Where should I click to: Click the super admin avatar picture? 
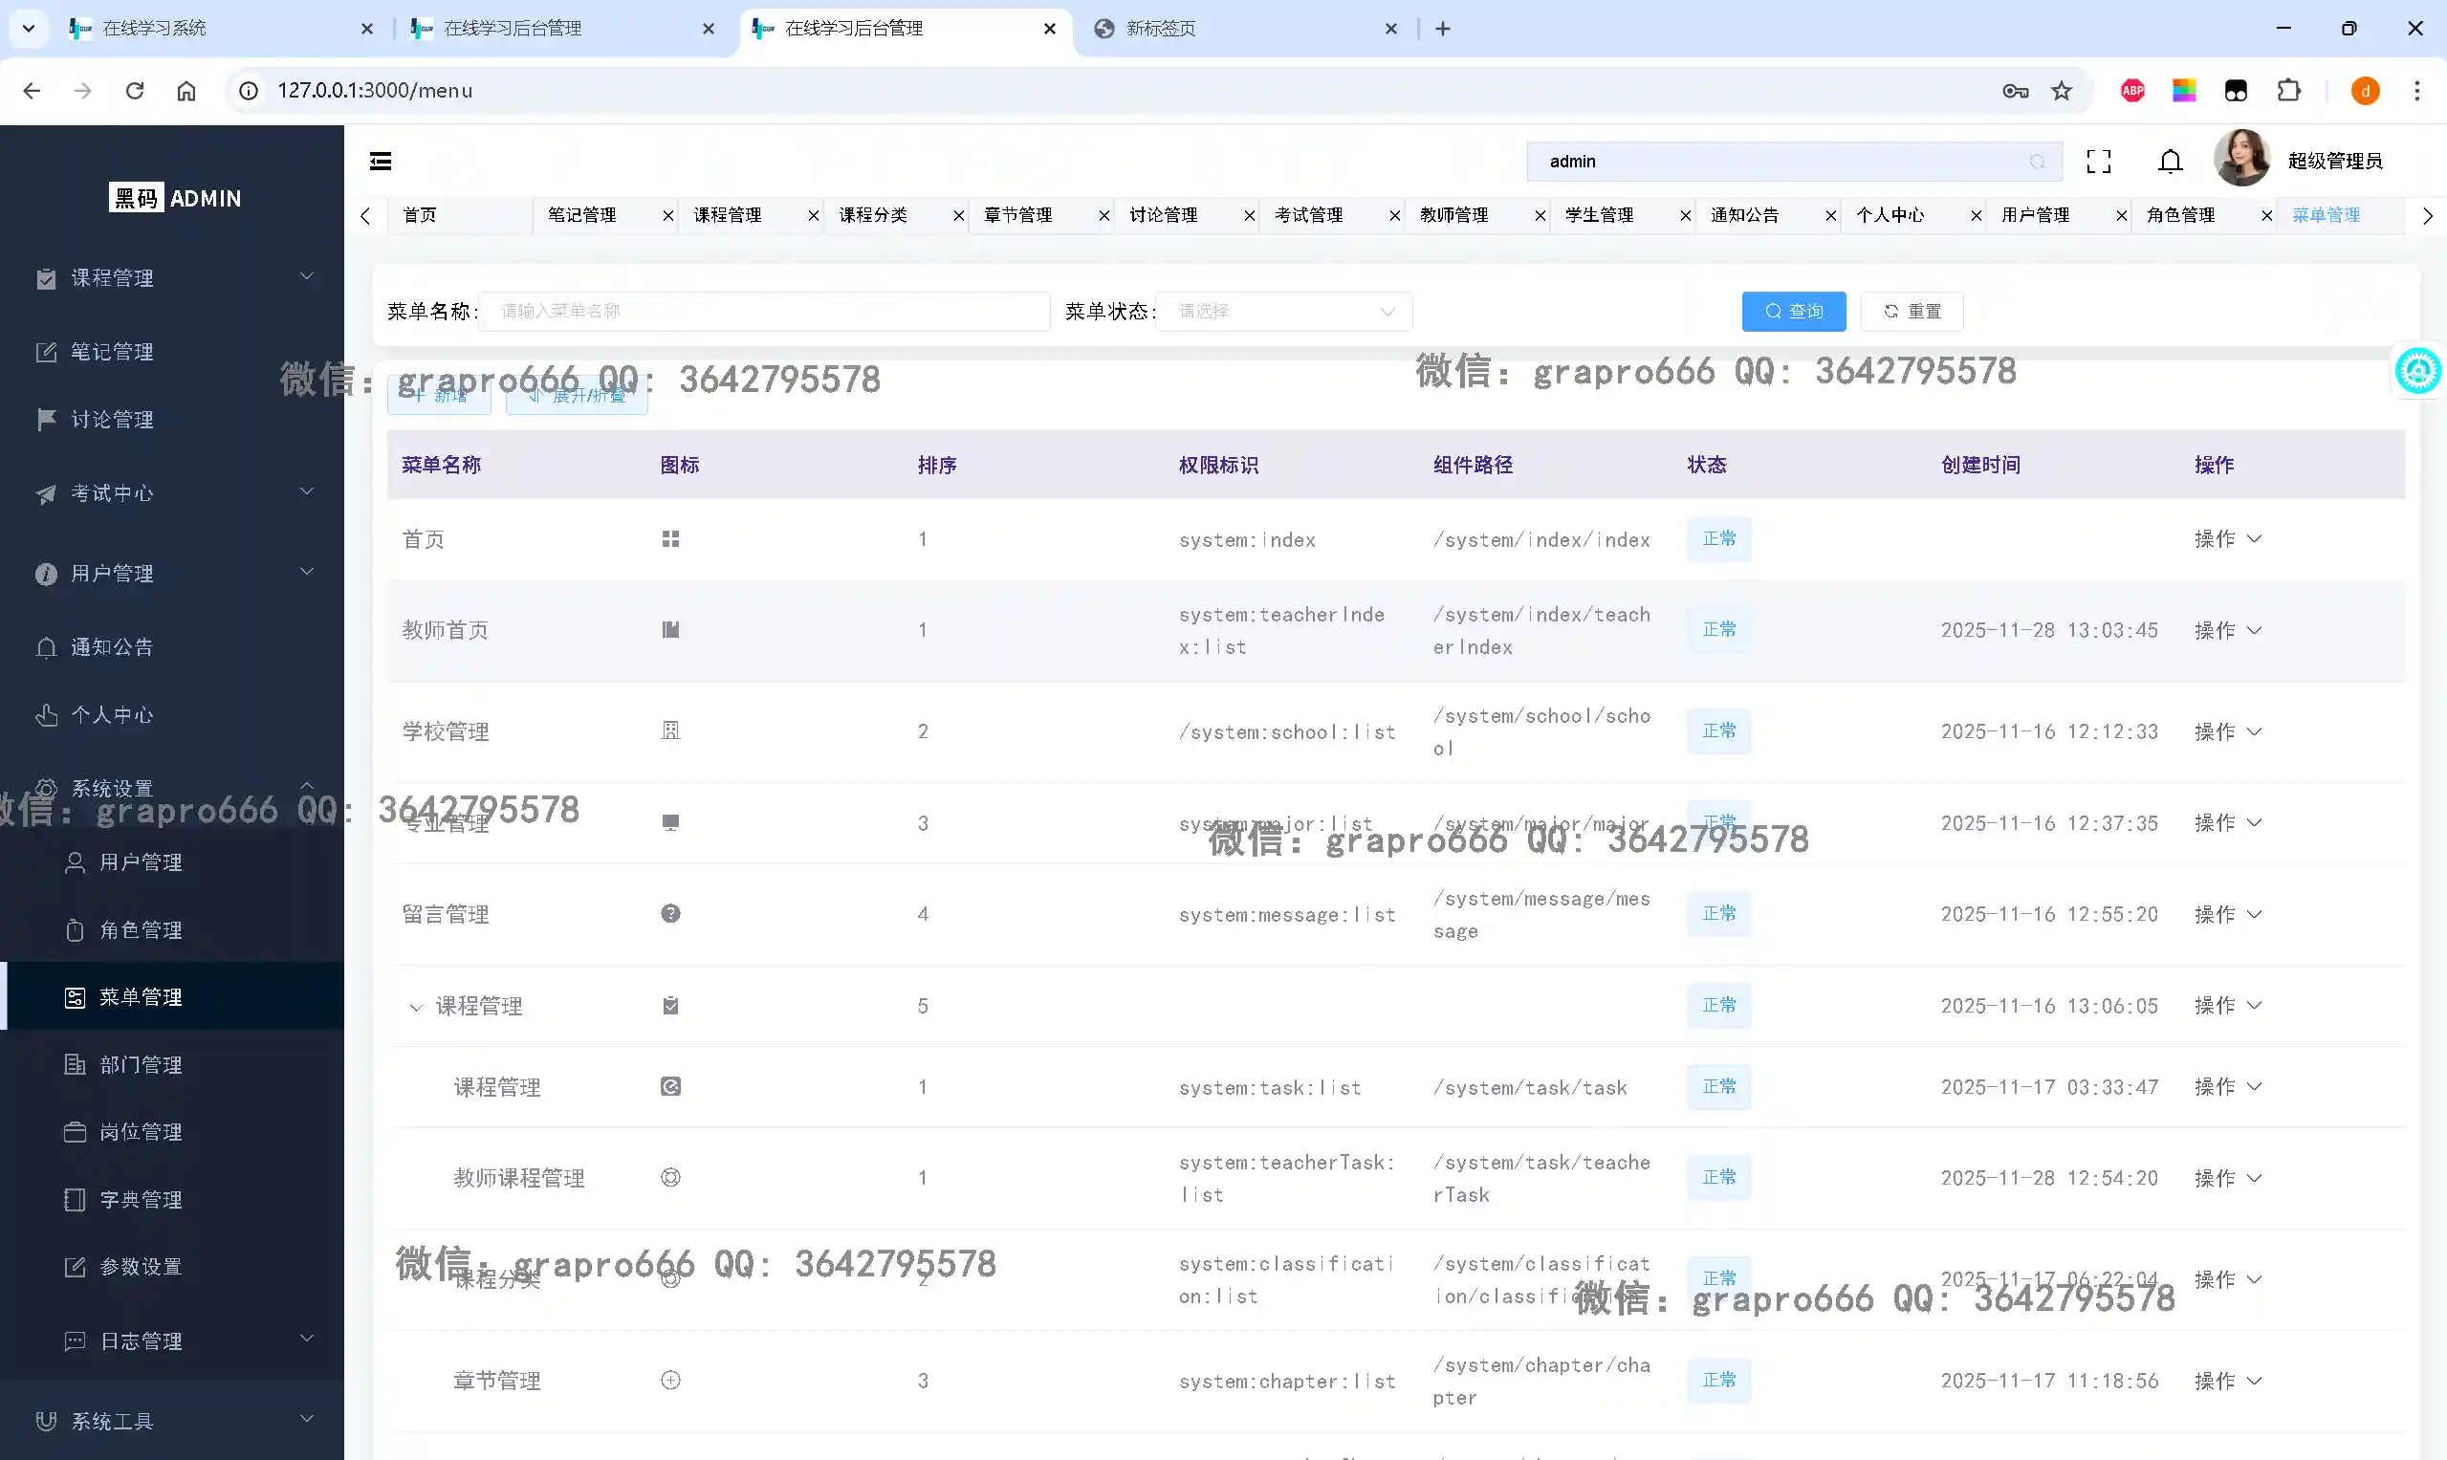pos(2241,159)
